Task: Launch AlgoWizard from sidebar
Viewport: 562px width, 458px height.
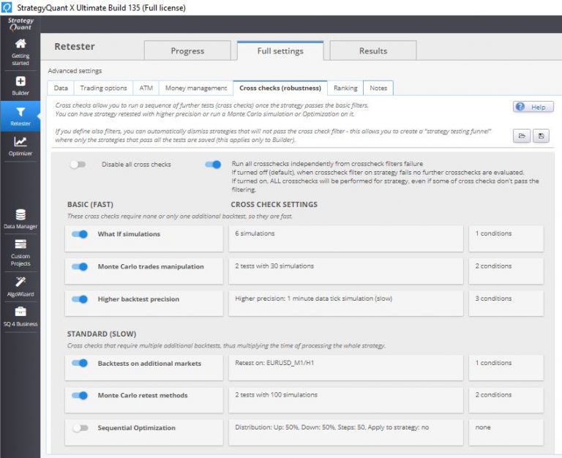Action: click(20, 285)
